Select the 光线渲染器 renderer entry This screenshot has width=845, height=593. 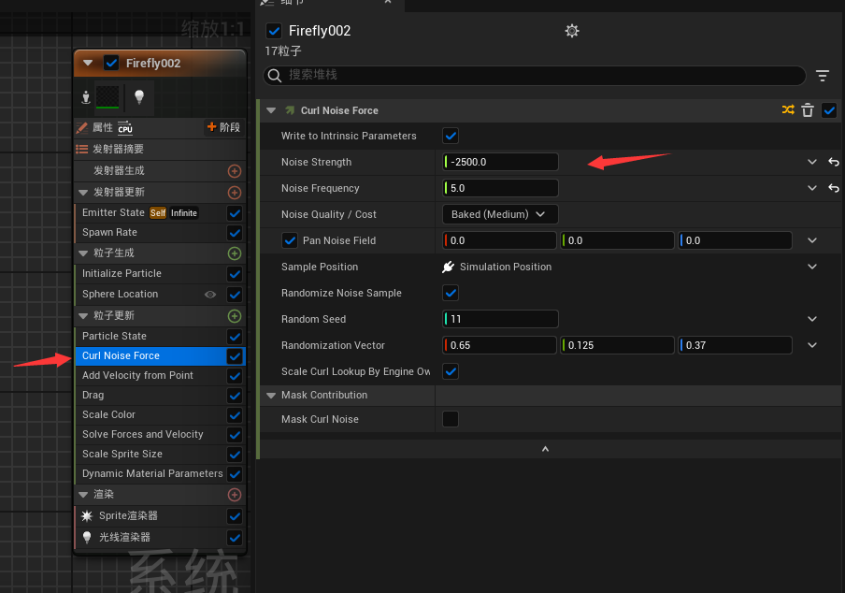(x=160, y=538)
